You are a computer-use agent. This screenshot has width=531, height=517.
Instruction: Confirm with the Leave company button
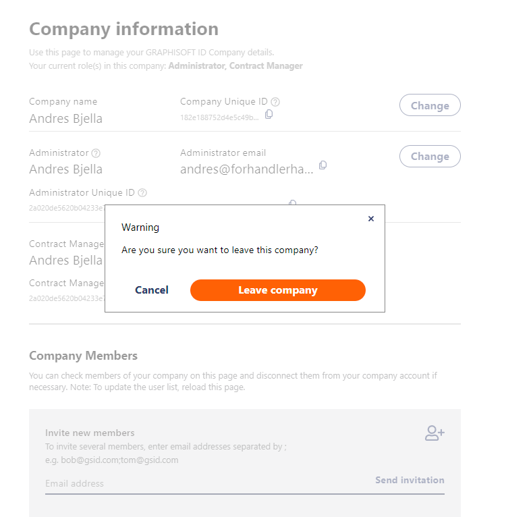277,290
